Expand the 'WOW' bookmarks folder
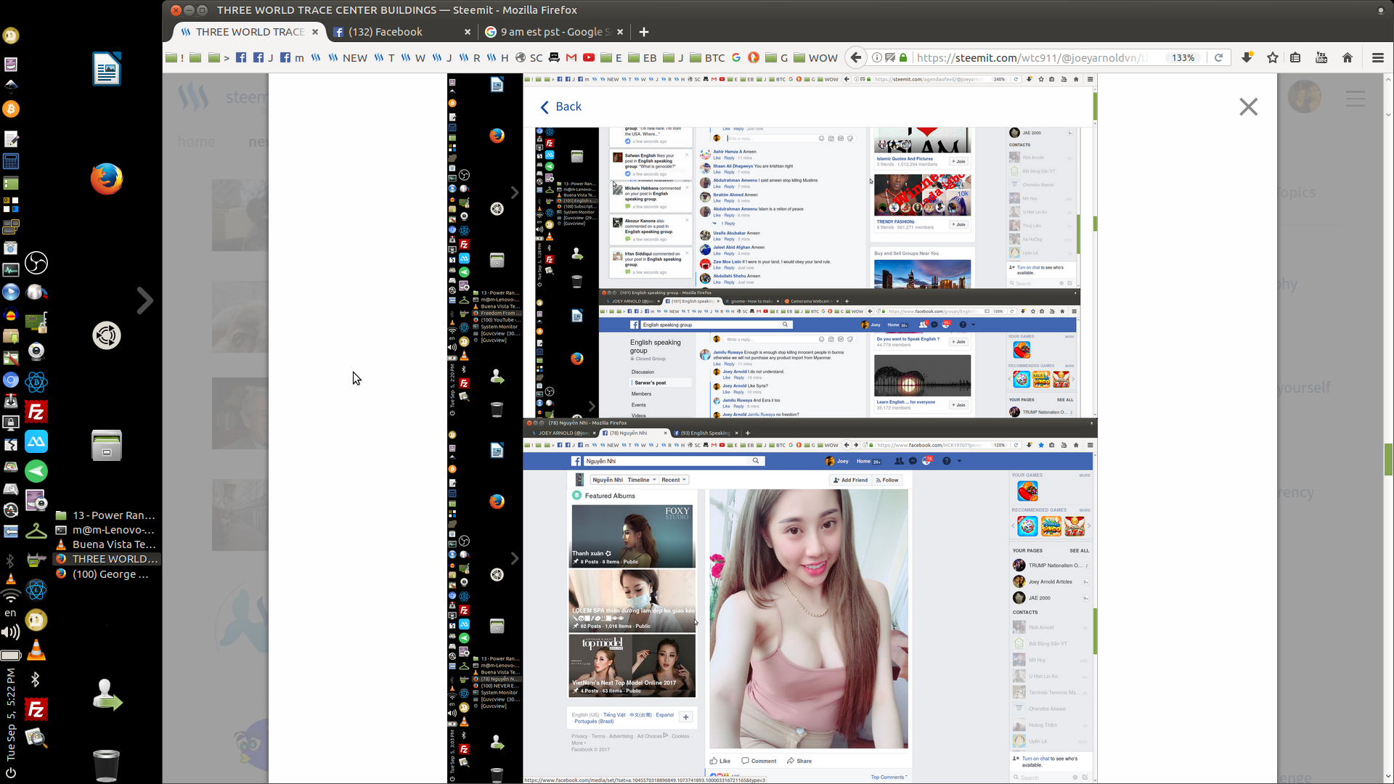 815,57
